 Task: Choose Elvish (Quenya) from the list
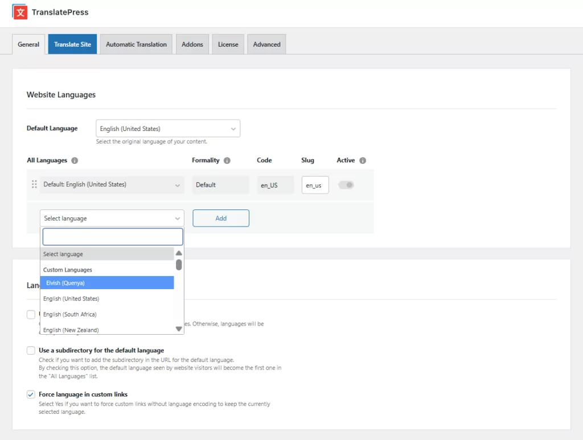click(x=107, y=283)
